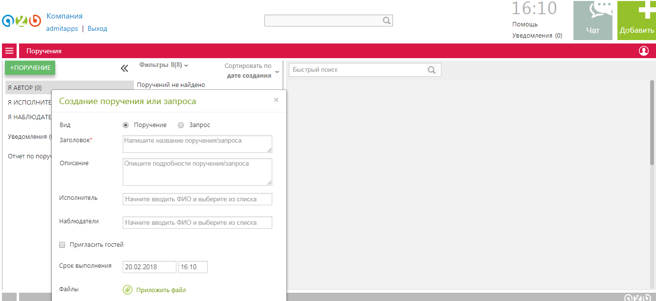The width and height of the screenshot is (656, 301).
Task: Open Отчет по поручениям sidebar item
Action: [x=29, y=156]
